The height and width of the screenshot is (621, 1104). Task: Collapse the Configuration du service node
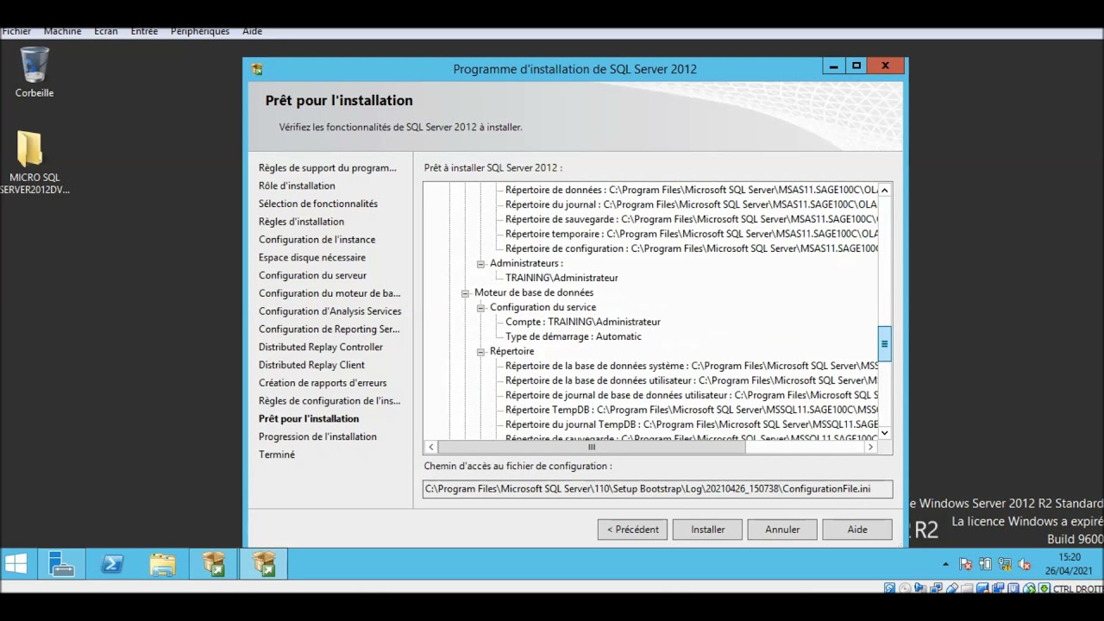tap(481, 308)
